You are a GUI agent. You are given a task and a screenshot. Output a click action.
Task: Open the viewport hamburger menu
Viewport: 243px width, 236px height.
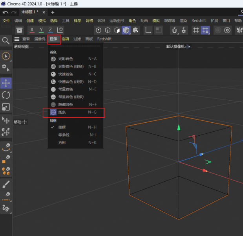17,39
